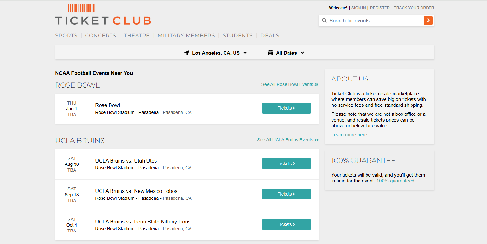
Task: Open See All UCLA Bruins Events link
Action: 288,140
